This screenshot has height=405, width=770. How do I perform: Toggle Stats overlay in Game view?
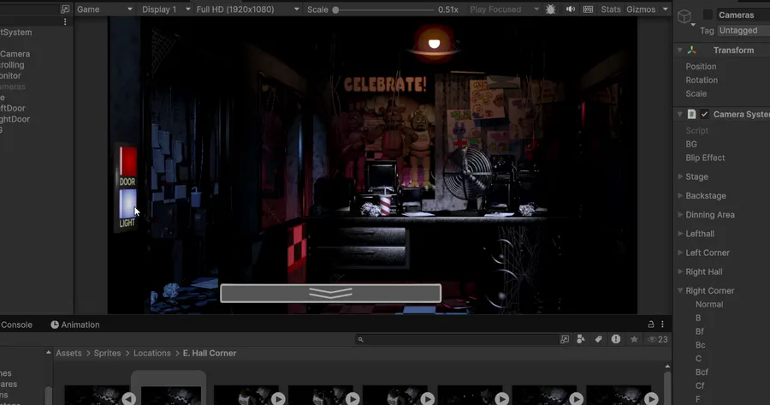611,9
